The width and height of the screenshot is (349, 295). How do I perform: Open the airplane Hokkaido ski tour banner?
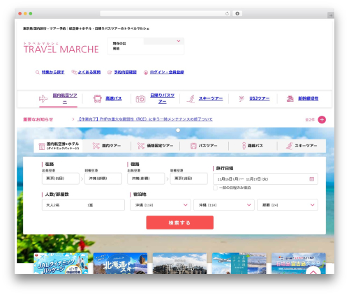[x=239, y=264]
